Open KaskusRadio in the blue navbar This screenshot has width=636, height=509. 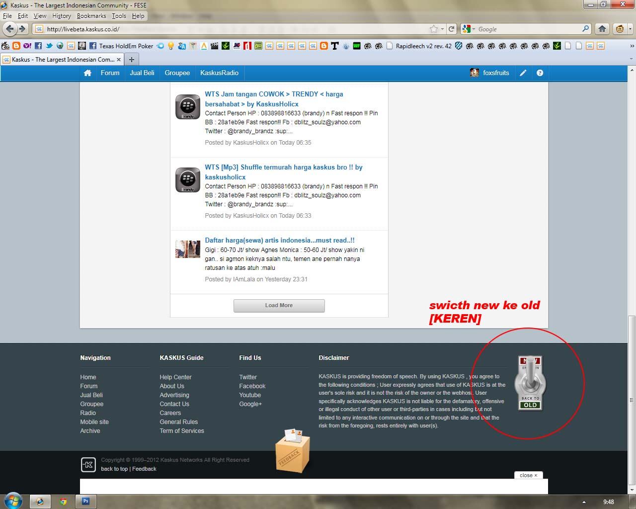[x=219, y=73]
